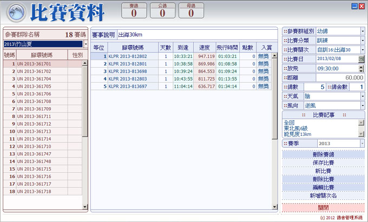Click the 入賞 column header
Image resolution: width=368 pixels, height=222 pixels.
(267, 48)
